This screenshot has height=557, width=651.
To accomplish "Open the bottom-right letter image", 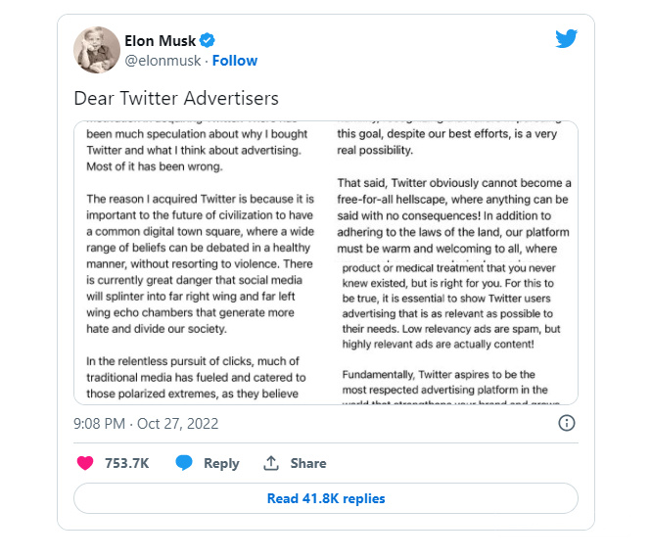I will coord(455,333).
